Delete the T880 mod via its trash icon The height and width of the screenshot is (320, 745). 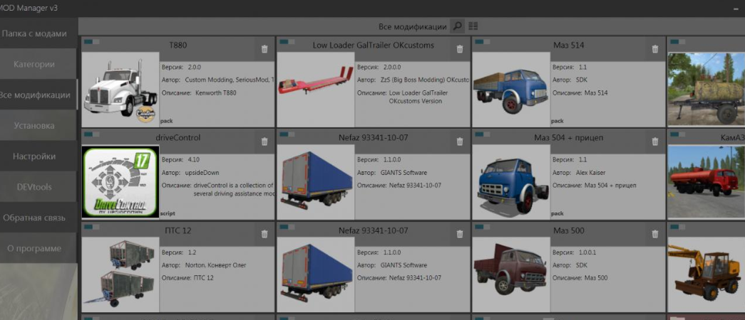(x=264, y=49)
